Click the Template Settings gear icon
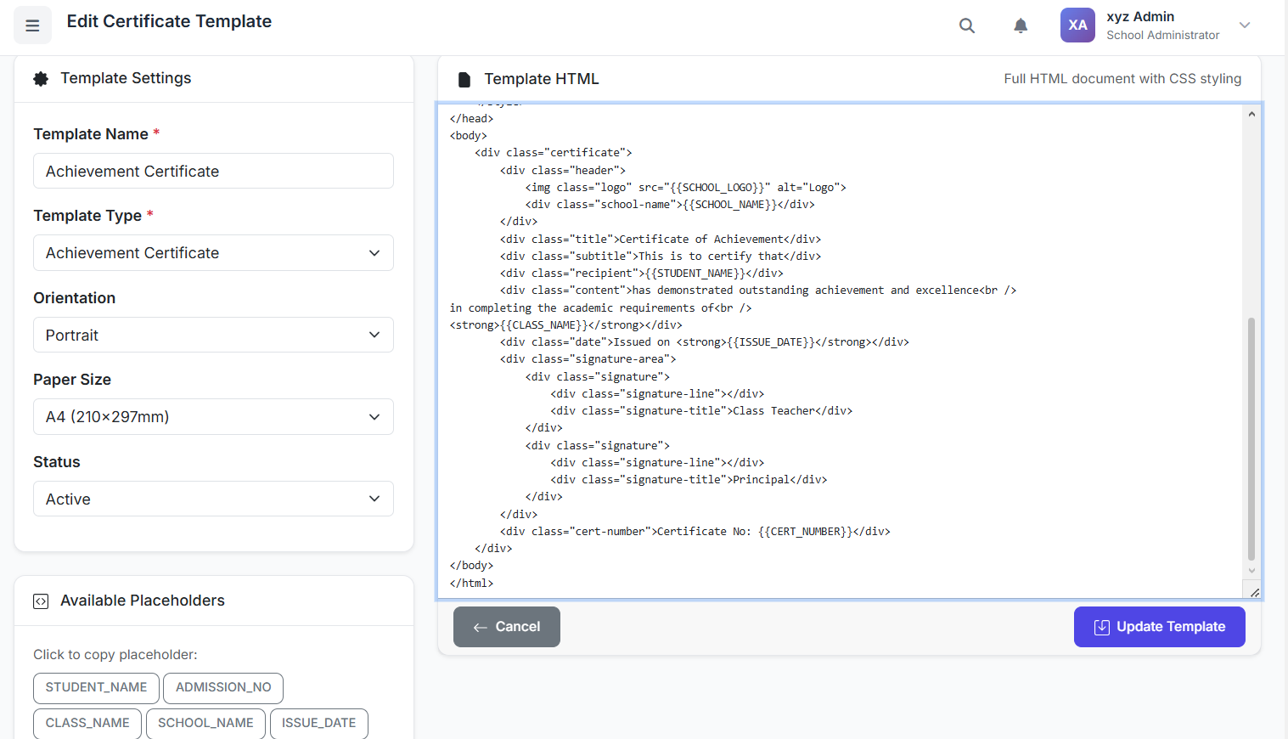 point(41,79)
